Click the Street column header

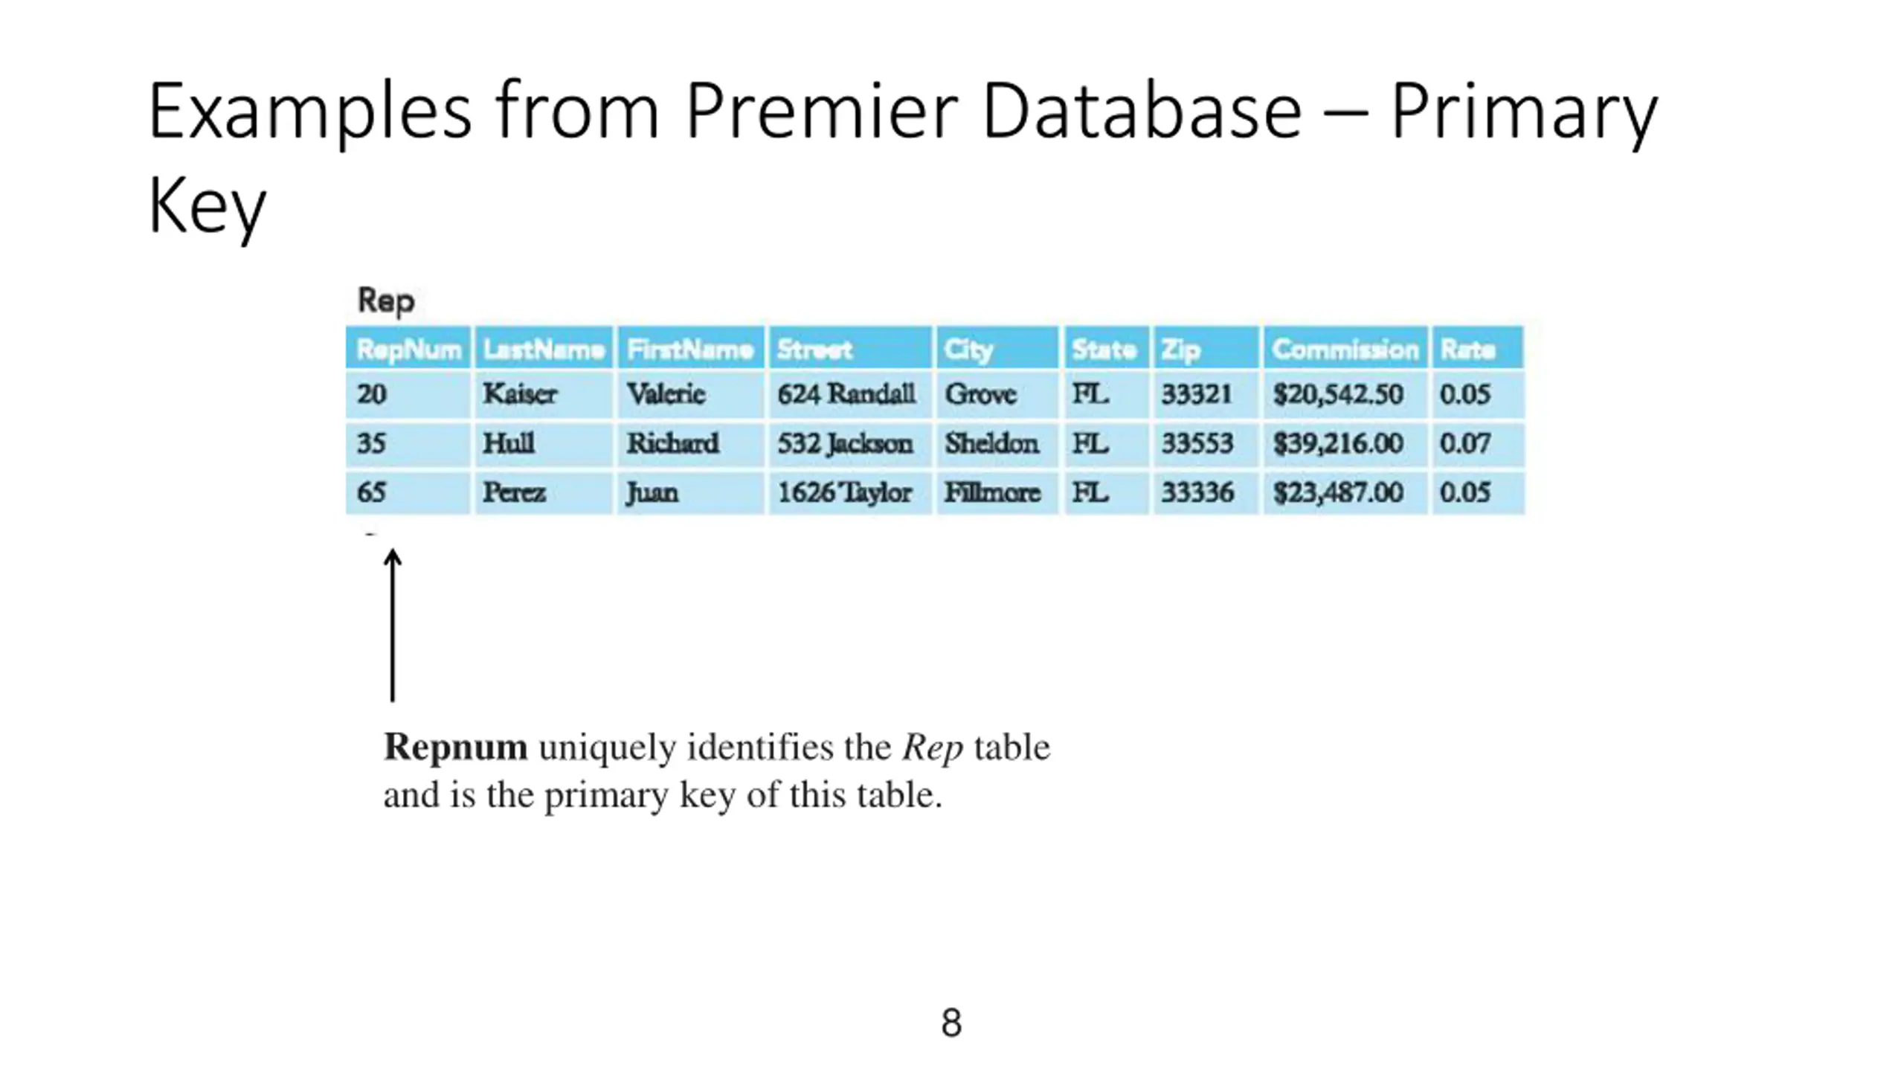[814, 349]
